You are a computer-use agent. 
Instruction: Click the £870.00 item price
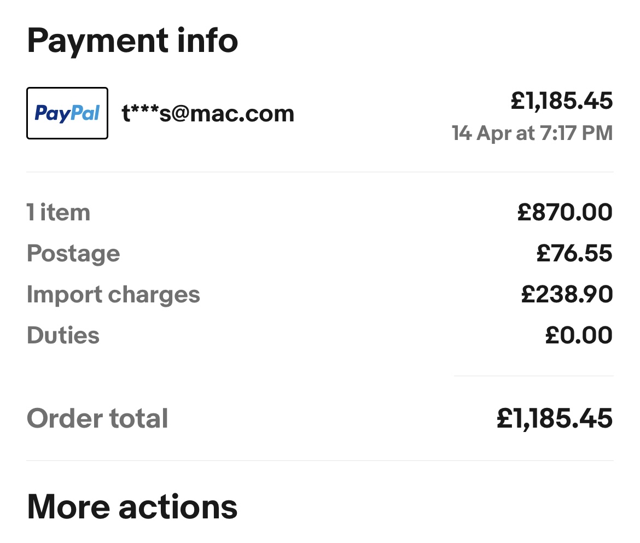[x=565, y=212]
